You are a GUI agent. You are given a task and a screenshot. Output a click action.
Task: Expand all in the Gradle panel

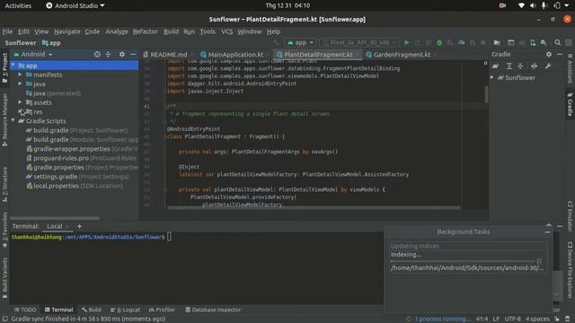click(x=509, y=66)
